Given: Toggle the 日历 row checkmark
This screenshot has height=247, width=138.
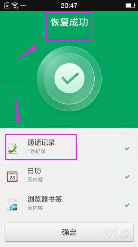Looking at the screenshot, I should pyautogui.click(x=127, y=176).
